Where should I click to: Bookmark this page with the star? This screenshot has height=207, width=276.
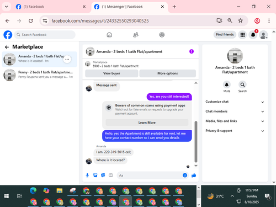click(x=241, y=20)
